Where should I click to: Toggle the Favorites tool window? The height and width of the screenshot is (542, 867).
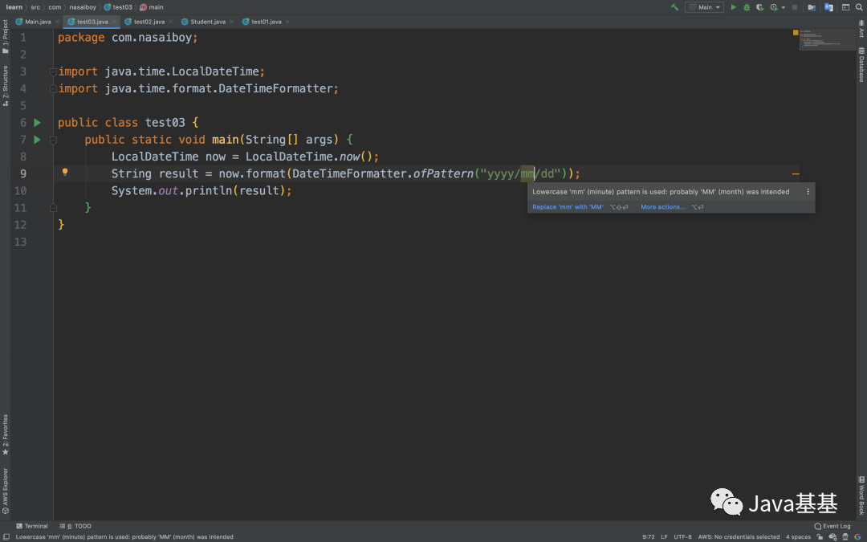(5, 434)
